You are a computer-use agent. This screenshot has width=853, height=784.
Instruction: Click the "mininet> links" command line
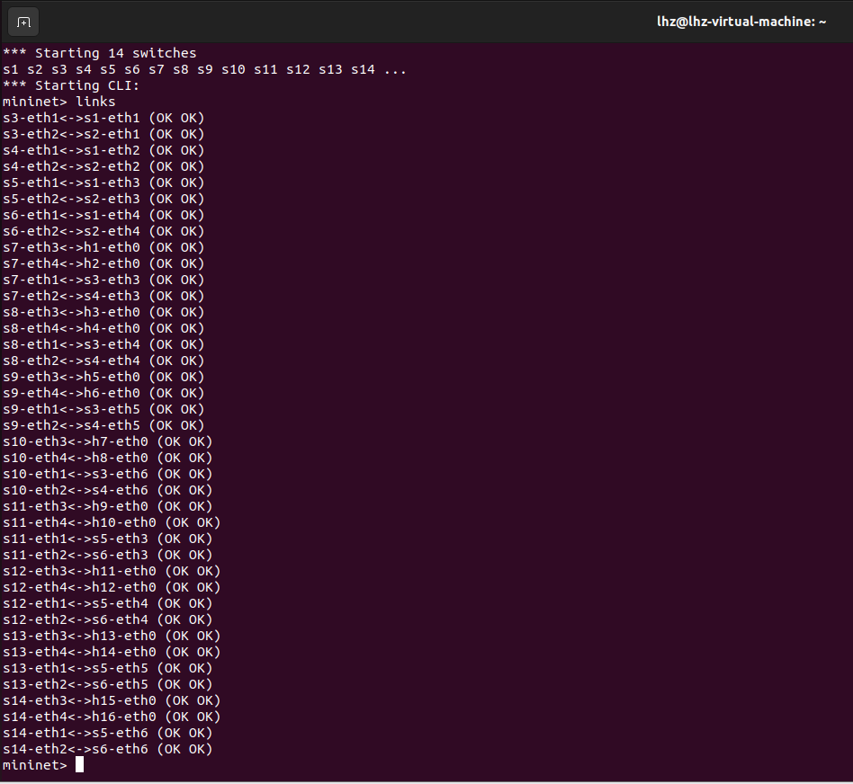[x=59, y=102]
